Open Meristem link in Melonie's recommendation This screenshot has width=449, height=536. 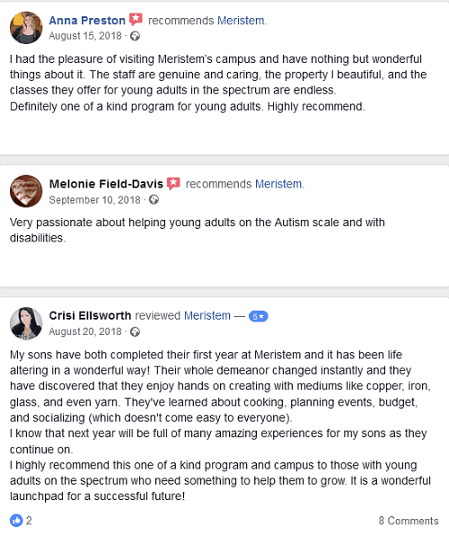(278, 184)
